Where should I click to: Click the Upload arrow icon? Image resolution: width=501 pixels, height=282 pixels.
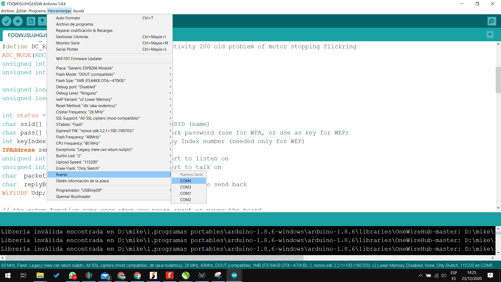click(18, 21)
